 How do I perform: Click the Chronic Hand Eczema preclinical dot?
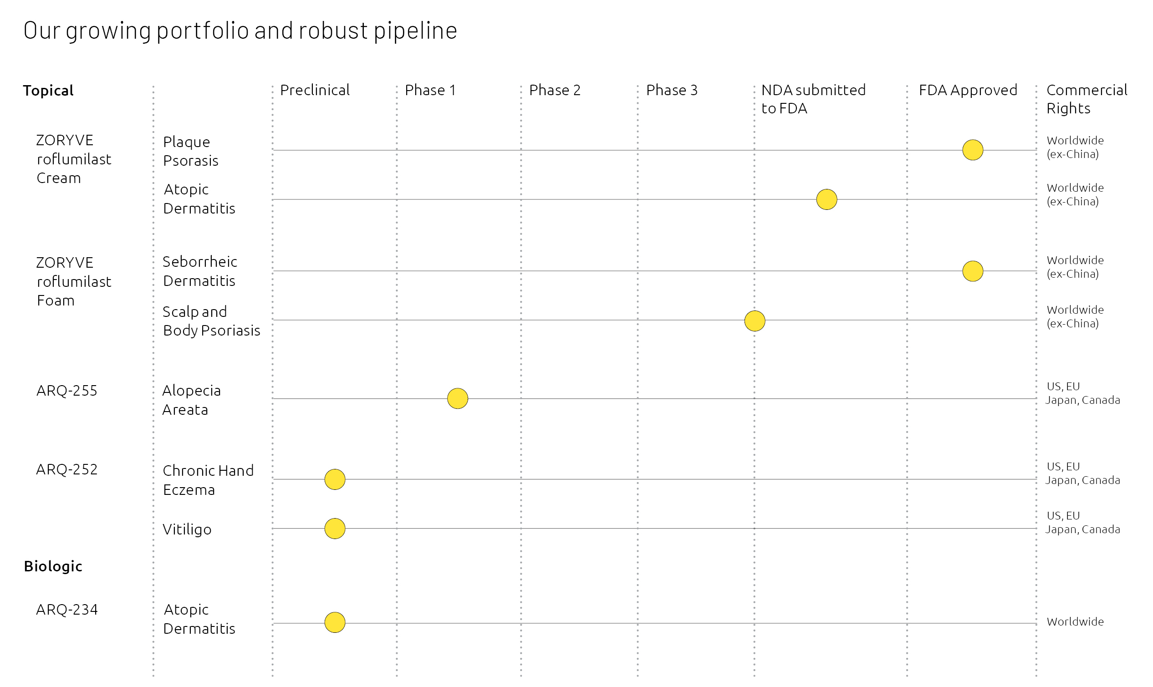pyautogui.click(x=335, y=479)
